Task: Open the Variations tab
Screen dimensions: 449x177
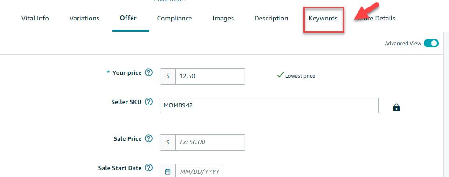Action: 84,19
